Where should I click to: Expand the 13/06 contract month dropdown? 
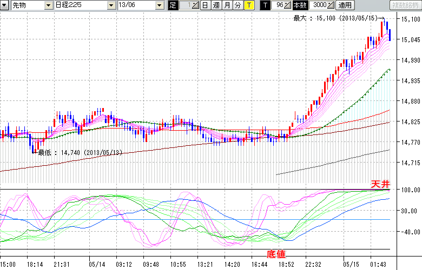(x=159, y=5)
